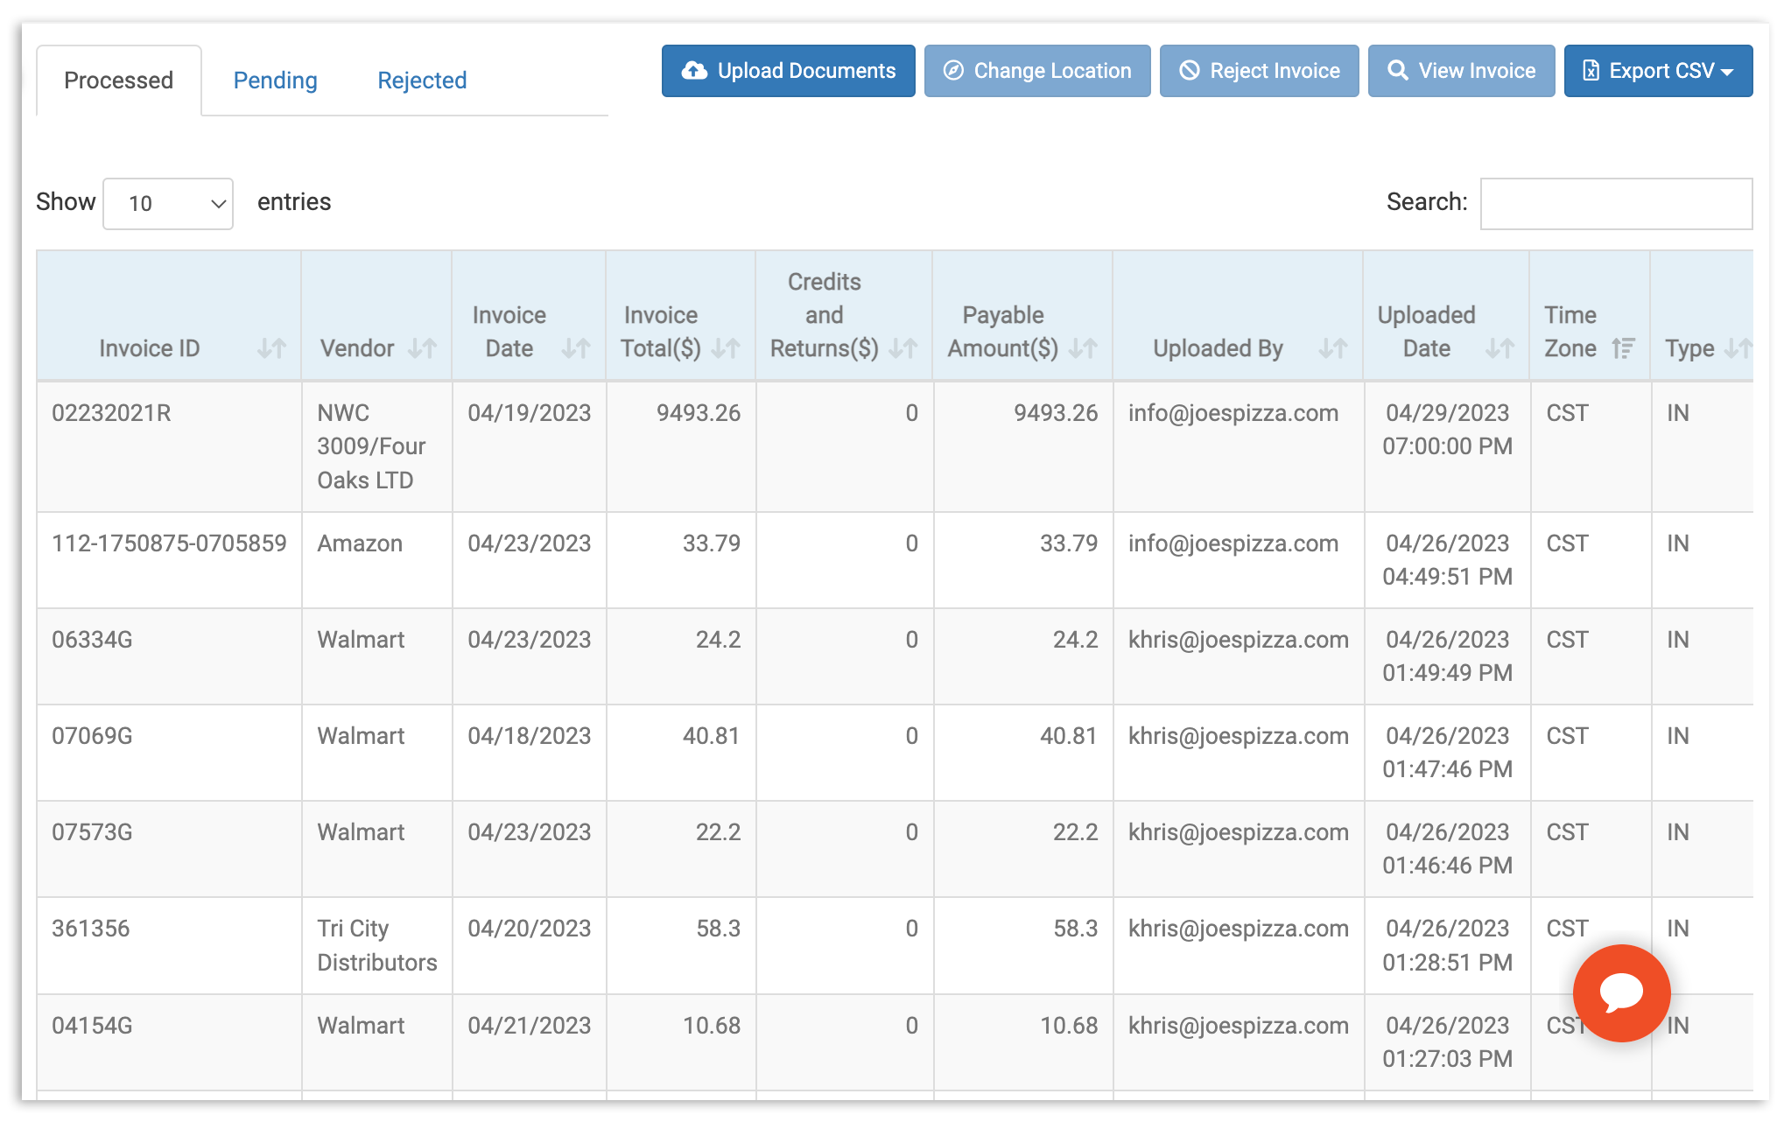Click the prohibition icon on Reject Invoice

[x=1190, y=71]
